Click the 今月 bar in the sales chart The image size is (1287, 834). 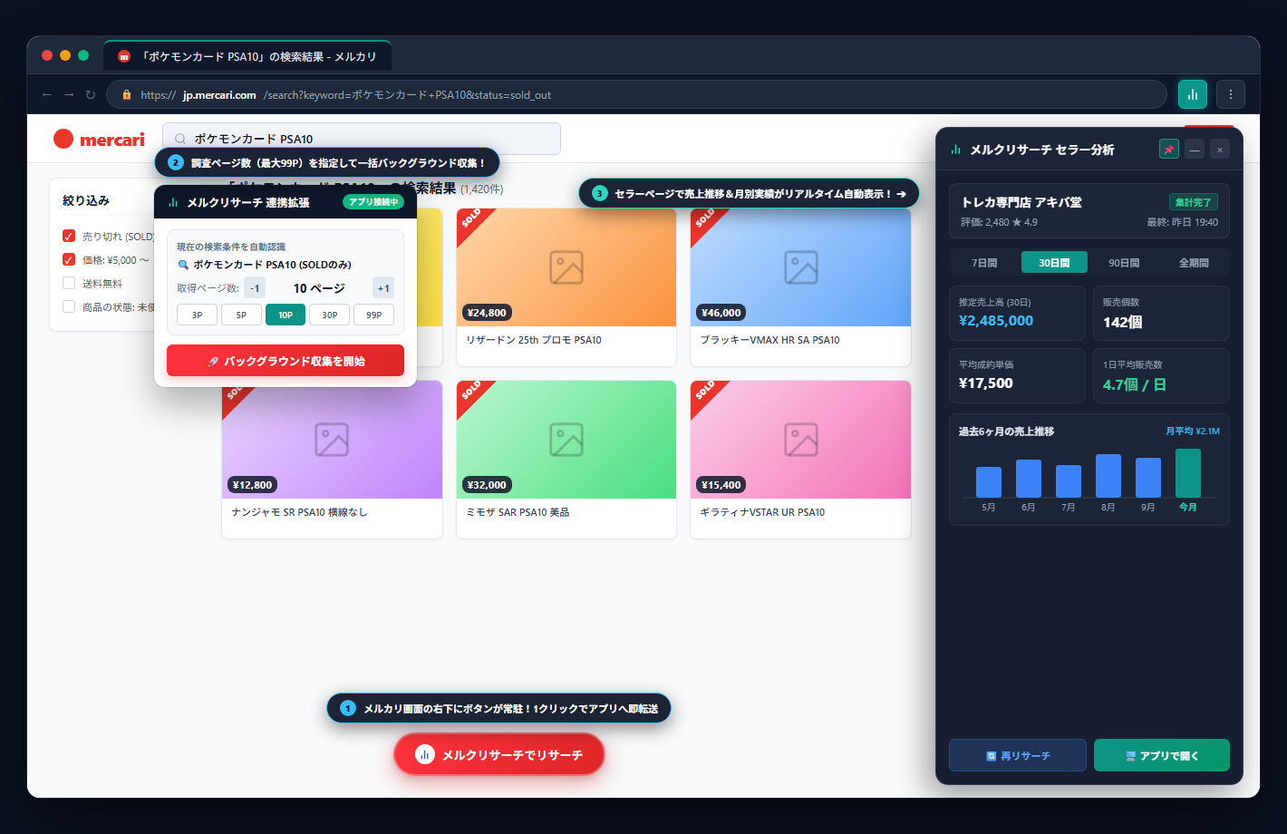(x=1188, y=473)
